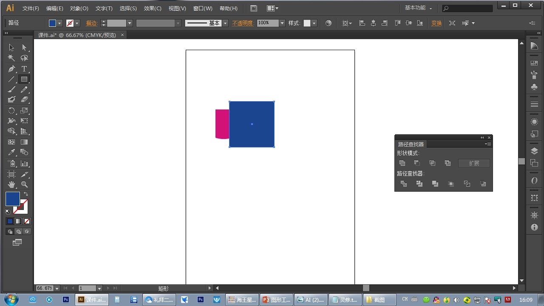Choose the Eraser tool

(24, 100)
